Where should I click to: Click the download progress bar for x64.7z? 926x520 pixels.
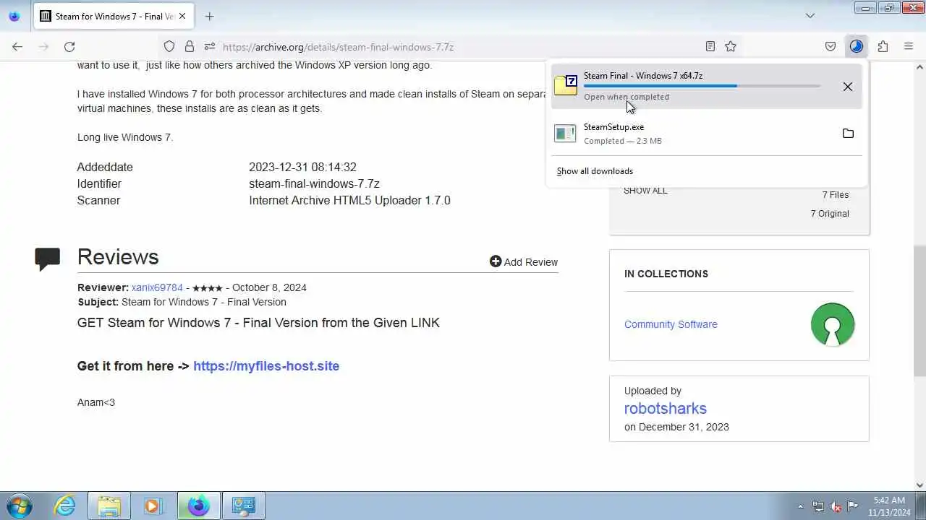702,86
